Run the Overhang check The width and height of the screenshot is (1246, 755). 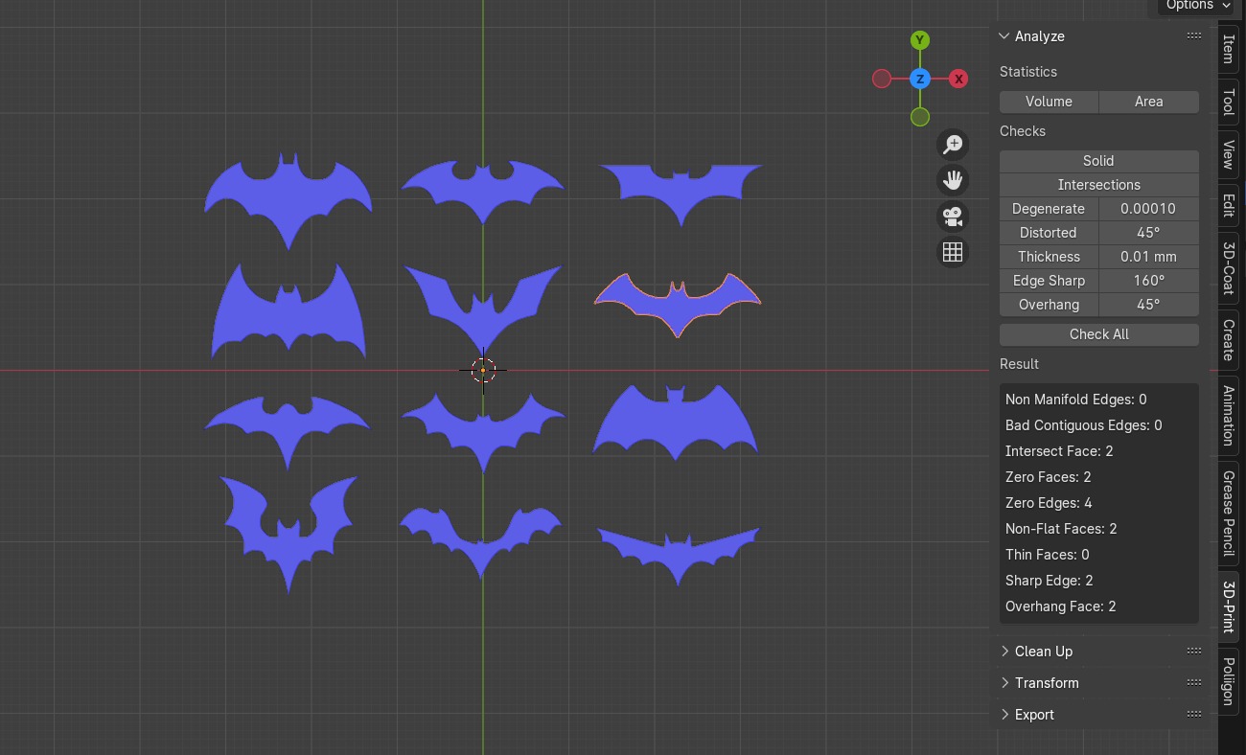1049,305
